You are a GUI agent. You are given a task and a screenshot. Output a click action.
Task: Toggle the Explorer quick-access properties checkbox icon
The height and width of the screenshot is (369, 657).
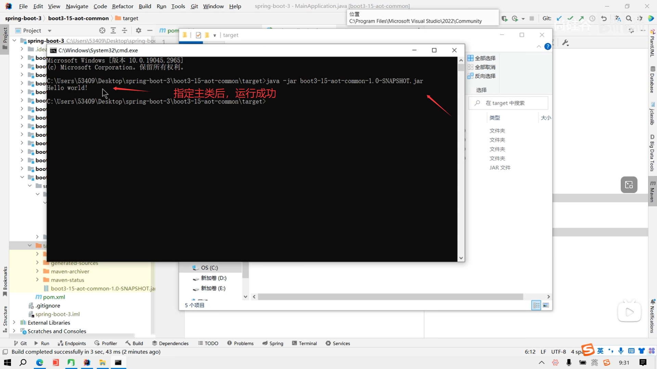[198, 35]
